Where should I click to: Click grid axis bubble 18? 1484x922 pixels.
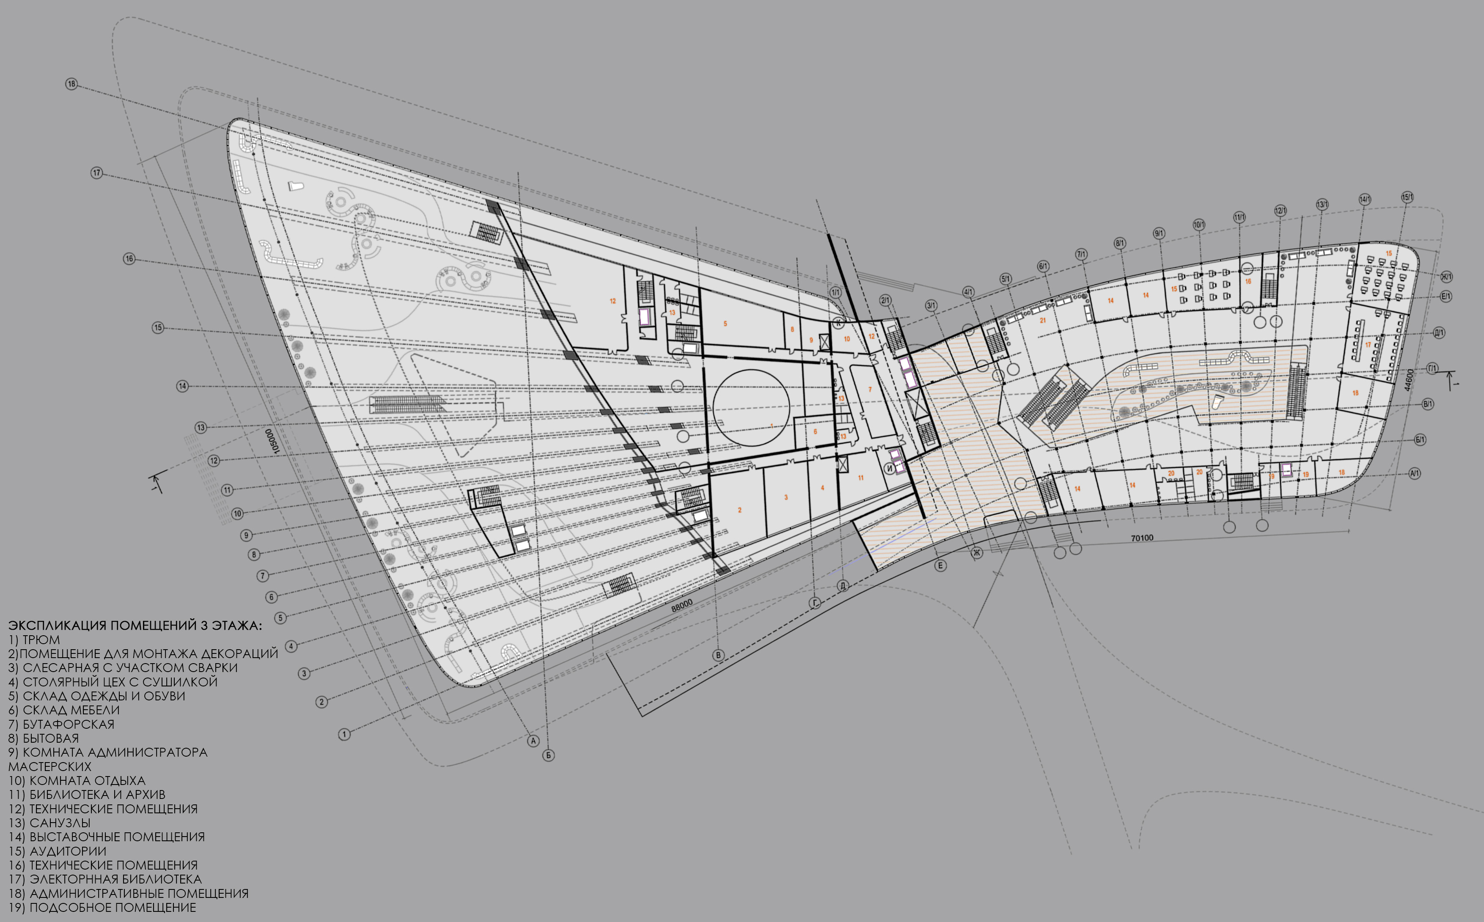(71, 84)
